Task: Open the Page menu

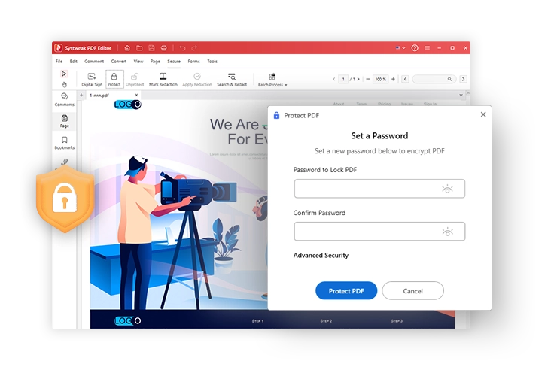Action: point(155,62)
